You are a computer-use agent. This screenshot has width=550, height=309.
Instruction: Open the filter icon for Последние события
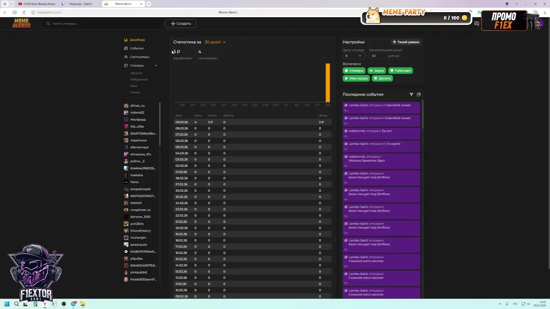(411, 94)
